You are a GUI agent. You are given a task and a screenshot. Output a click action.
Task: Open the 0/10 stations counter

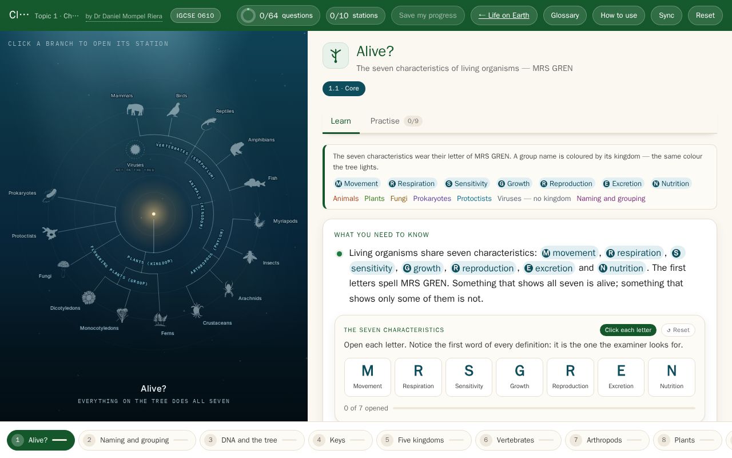click(355, 15)
